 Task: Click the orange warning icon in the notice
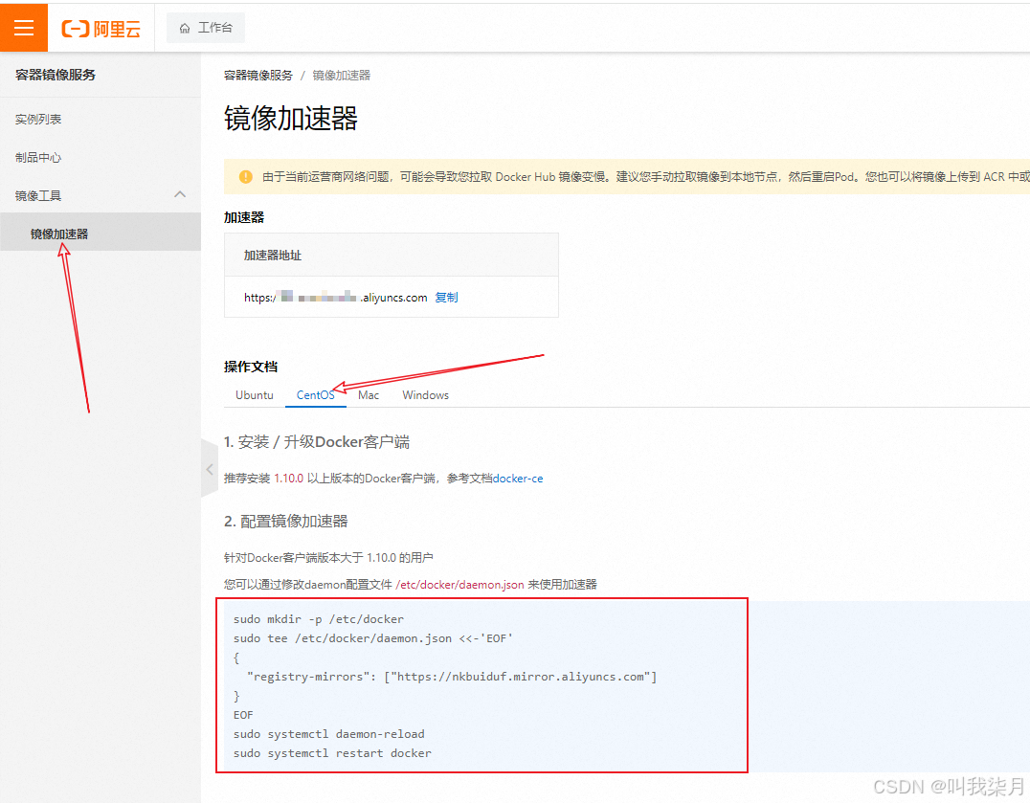246,177
